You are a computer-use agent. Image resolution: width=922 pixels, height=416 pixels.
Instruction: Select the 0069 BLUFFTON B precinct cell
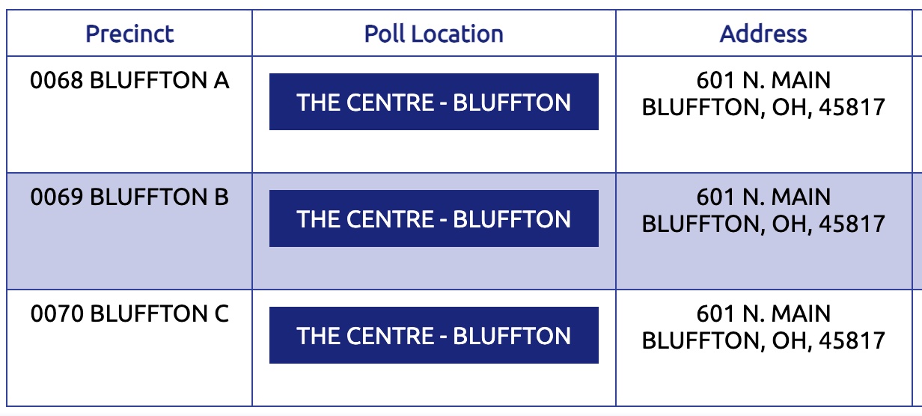[129, 231]
